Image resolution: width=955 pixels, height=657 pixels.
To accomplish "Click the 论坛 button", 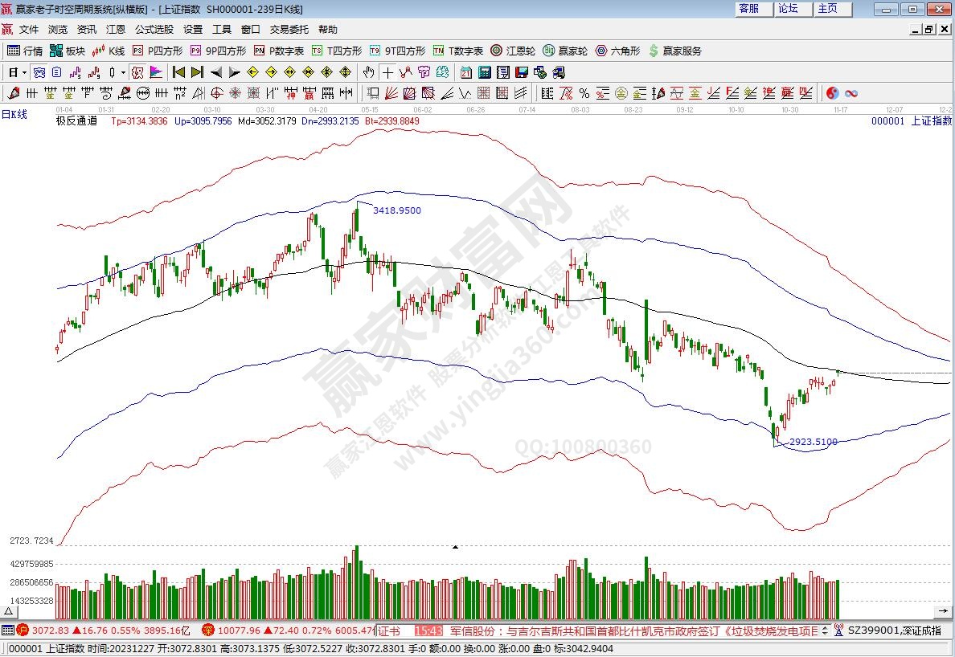I will coord(788,9).
